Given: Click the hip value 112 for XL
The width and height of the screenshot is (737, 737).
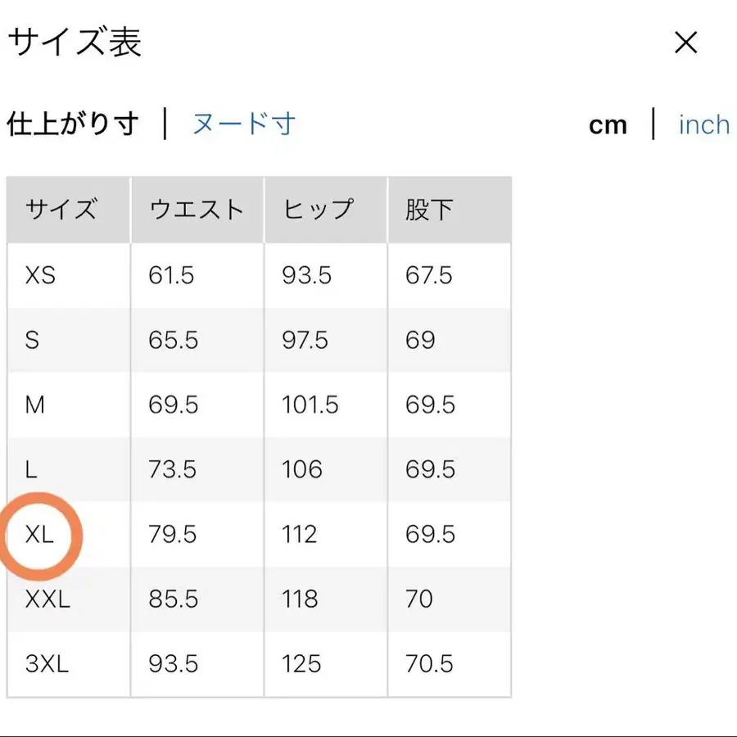Looking at the screenshot, I should [299, 534].
